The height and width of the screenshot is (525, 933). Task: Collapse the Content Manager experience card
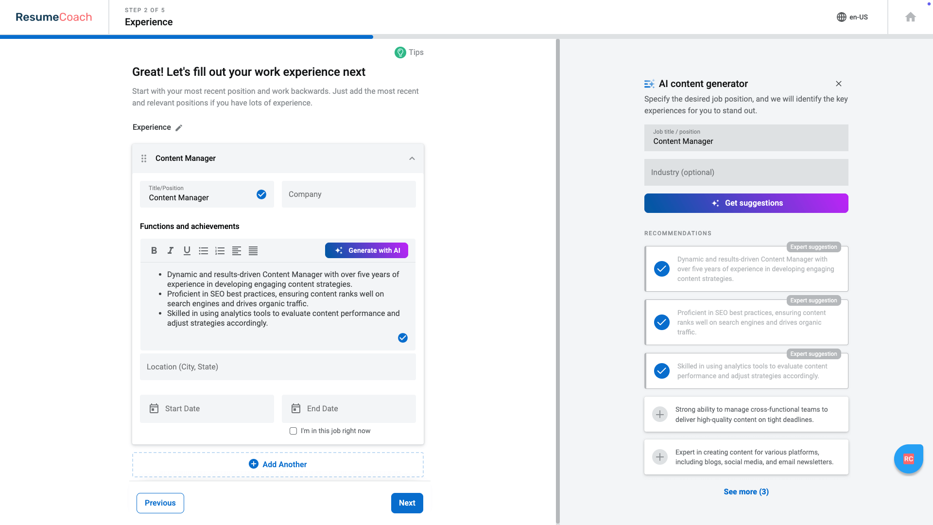pyautogui.click(x=412, y=158)
